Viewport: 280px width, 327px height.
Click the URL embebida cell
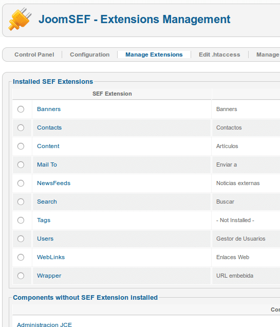(x=235, y=276)
